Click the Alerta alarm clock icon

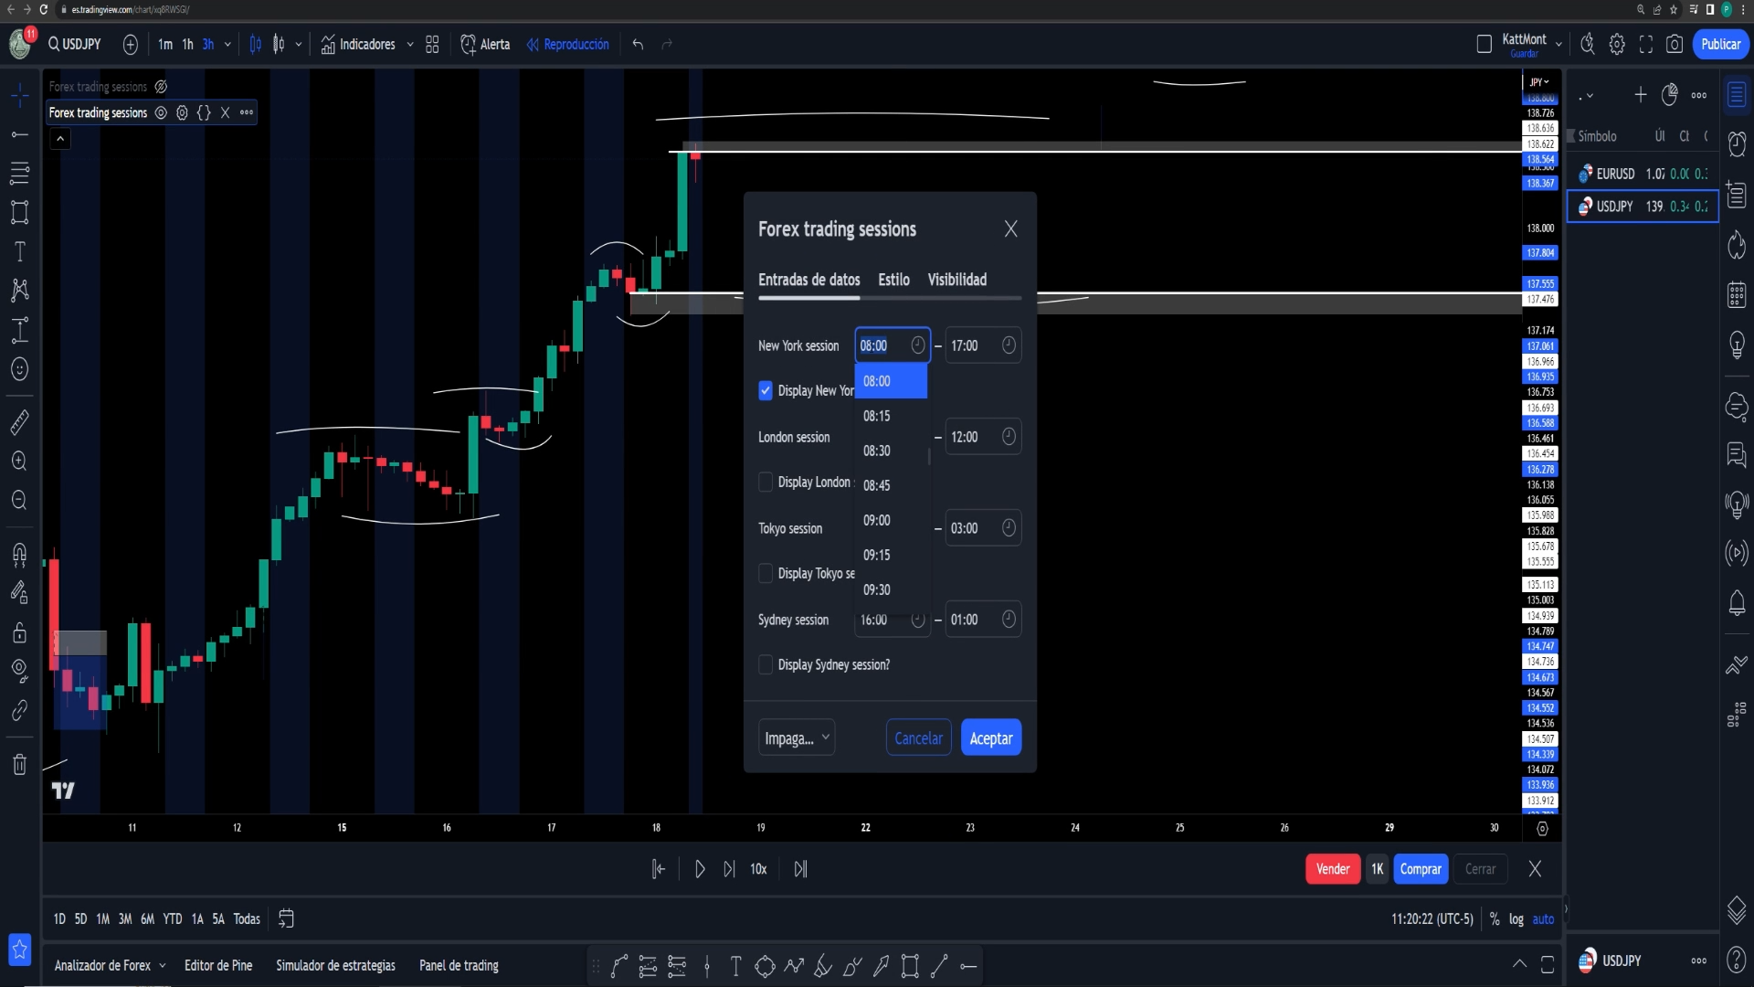[x=468, y=44]
